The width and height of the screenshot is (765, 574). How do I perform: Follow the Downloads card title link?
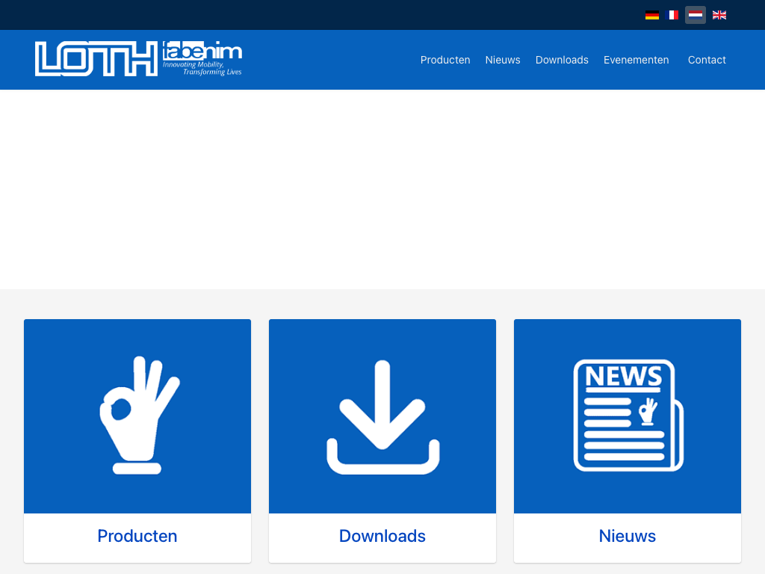[382, 536]
